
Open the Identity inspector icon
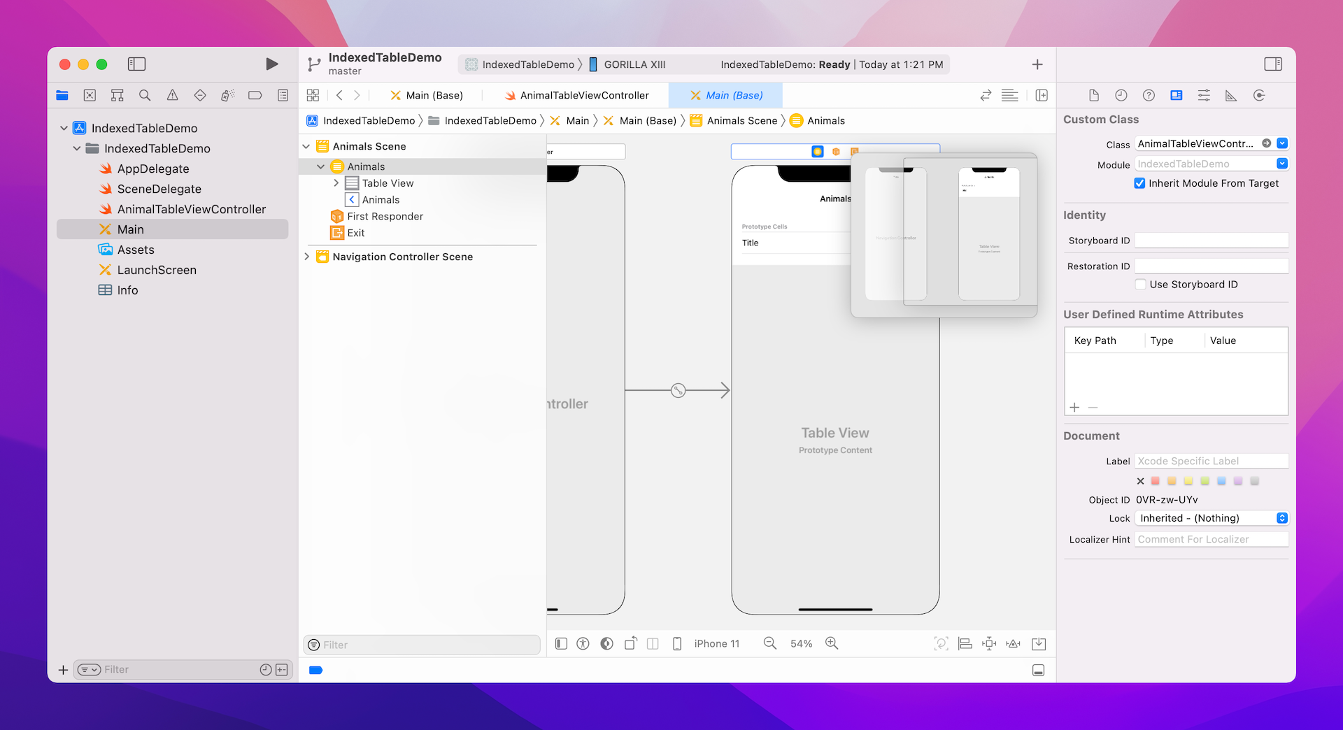[x=1177, y=96]
